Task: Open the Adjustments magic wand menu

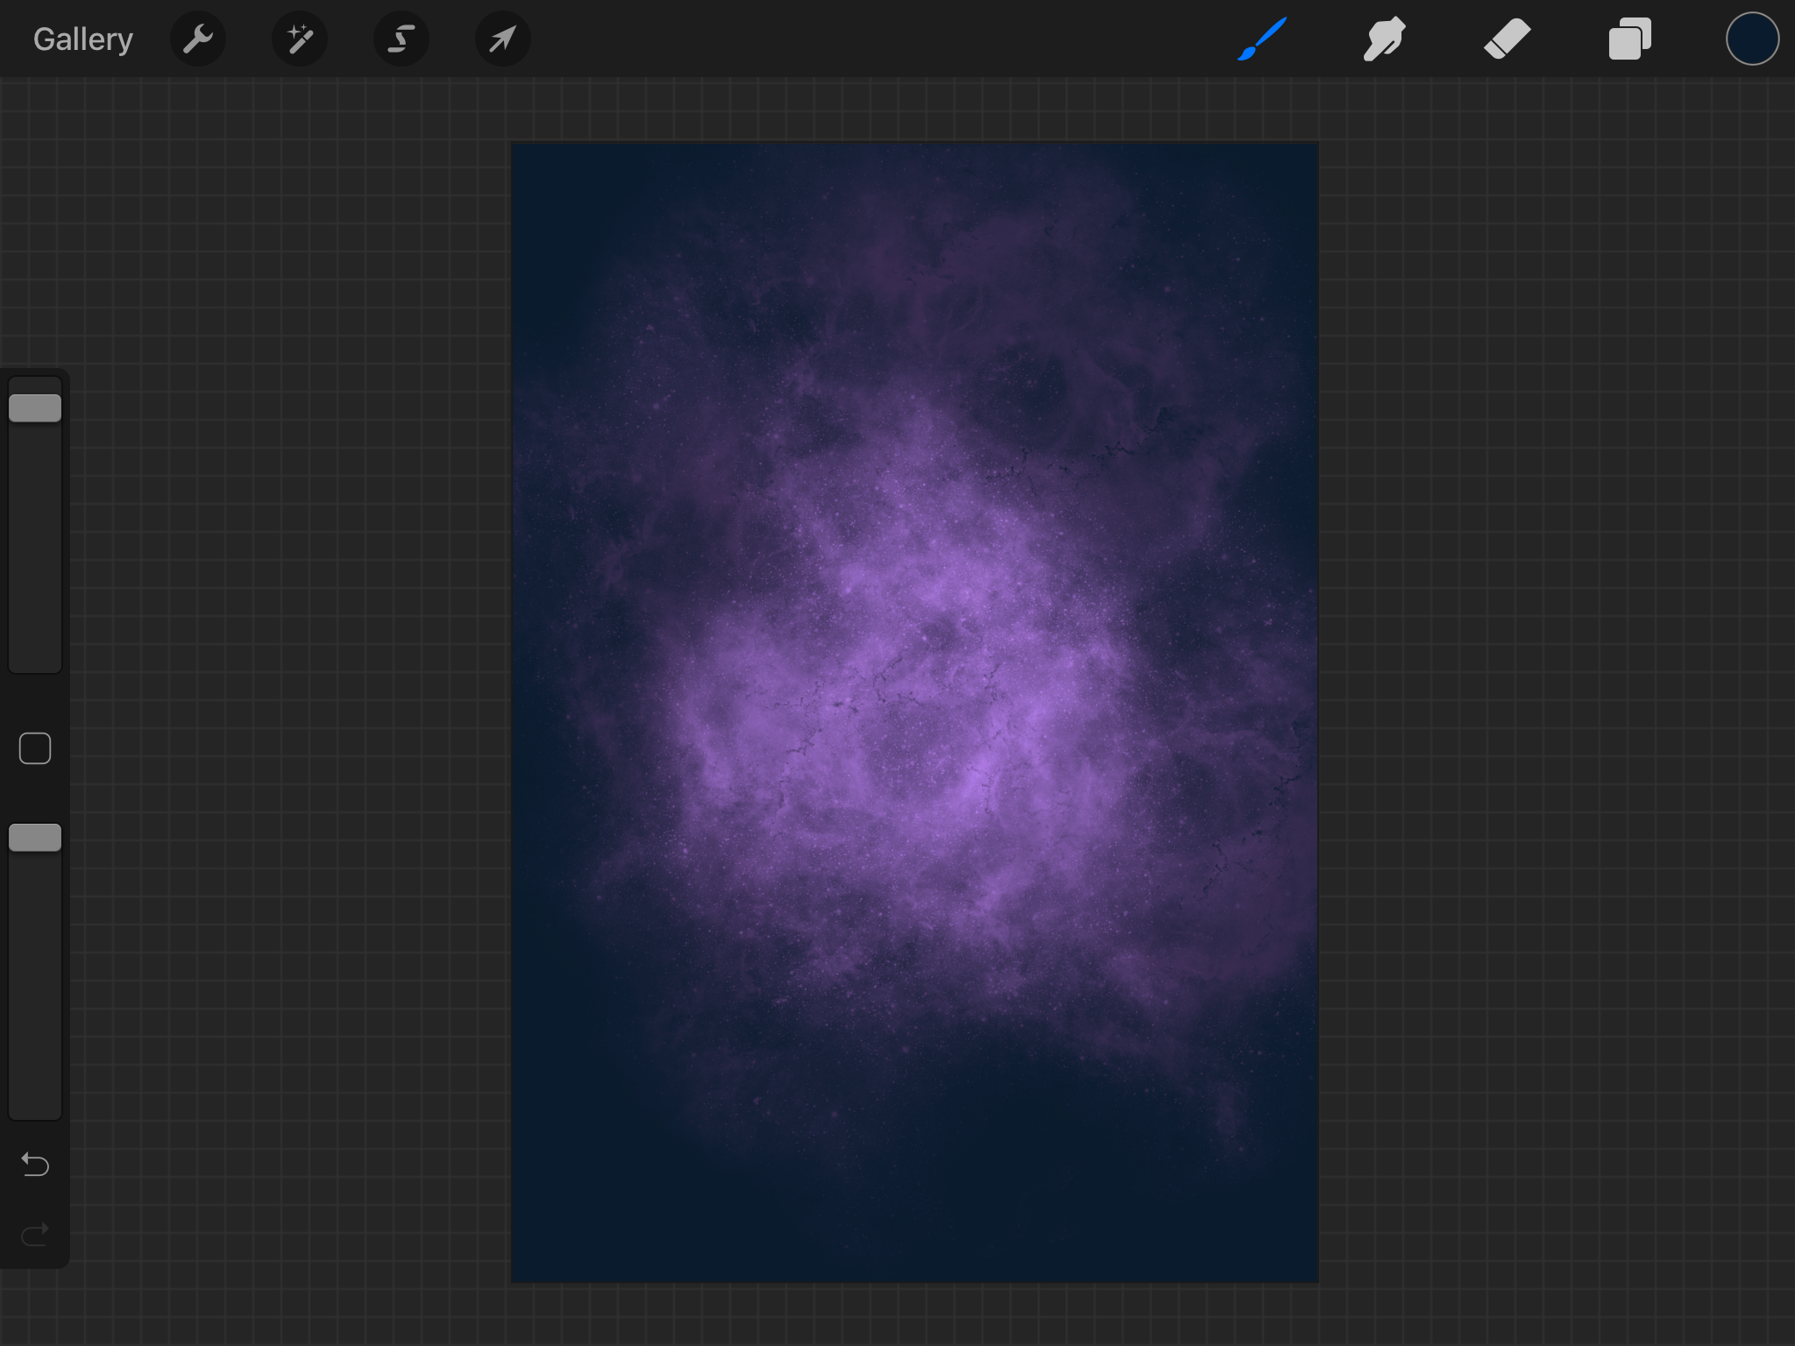Action: 300,39
